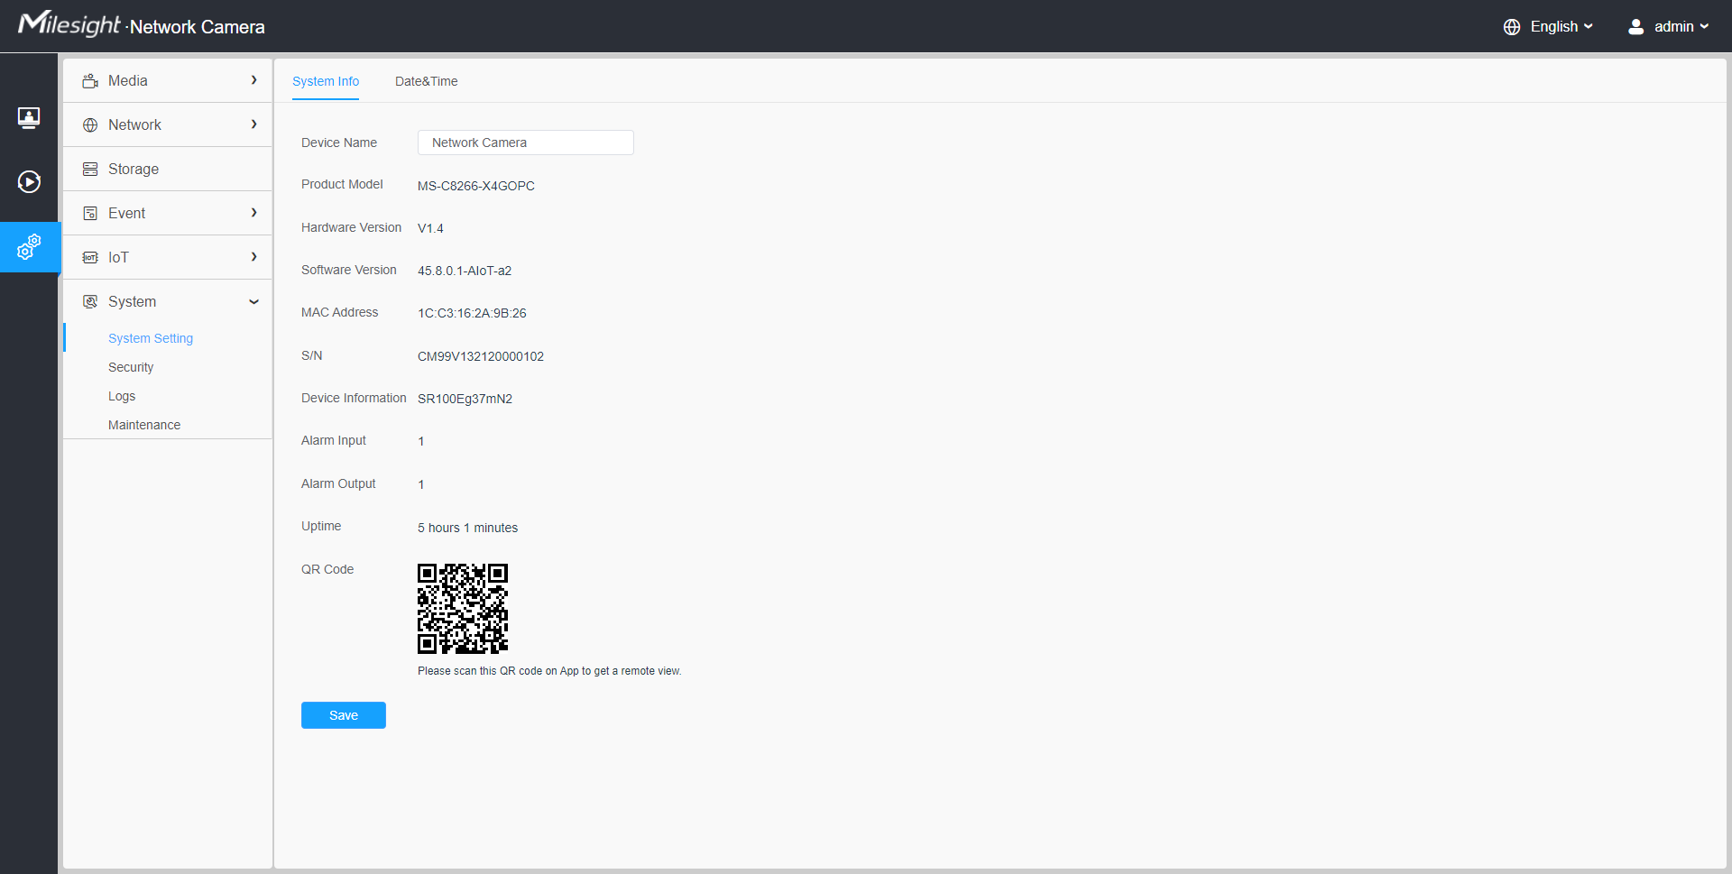Click the Event calendar icon
The height and width of the screenshot is (874, 1732).
pos(90,214)
